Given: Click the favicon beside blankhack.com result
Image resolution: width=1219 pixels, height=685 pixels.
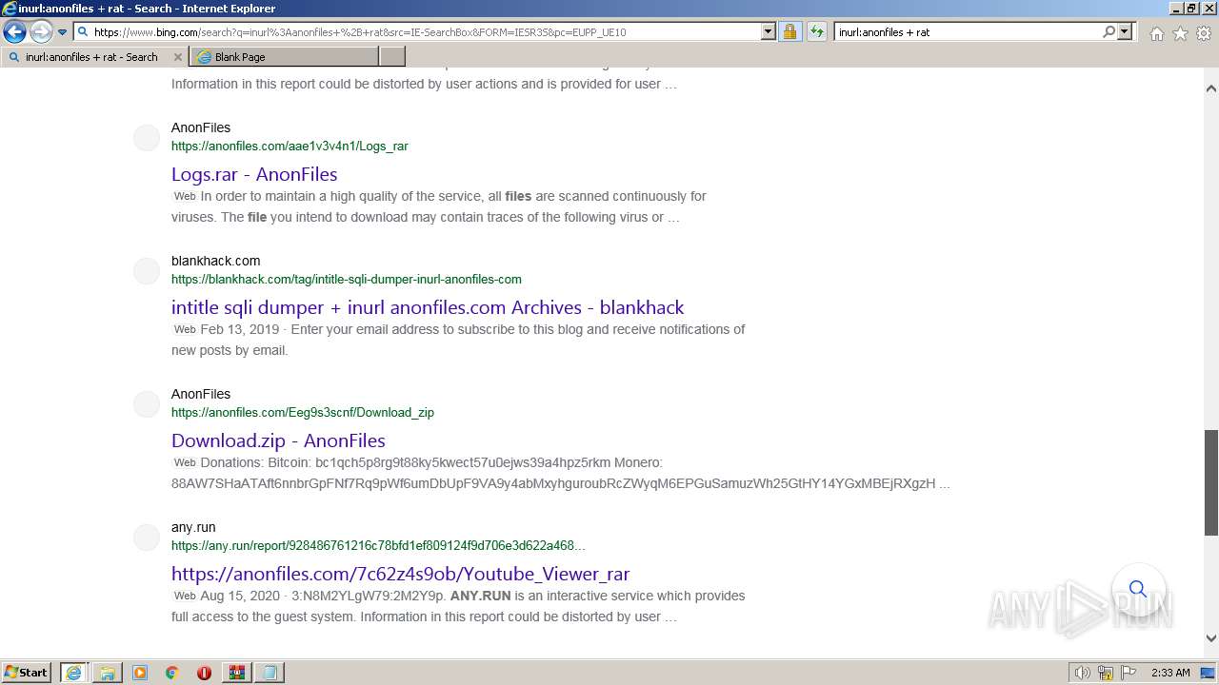Looking at the screenshot, I should (x=147, y=271).
